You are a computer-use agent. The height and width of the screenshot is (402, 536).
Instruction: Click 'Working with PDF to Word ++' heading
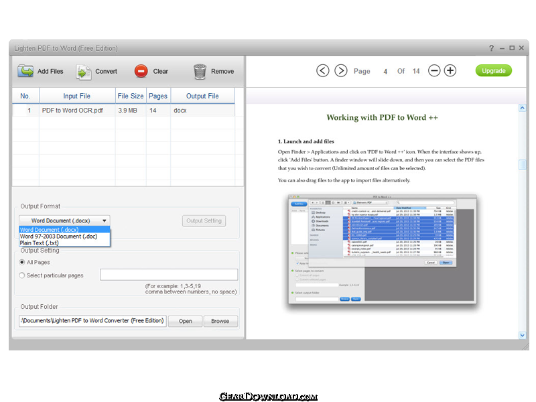(x=382, y=118)
